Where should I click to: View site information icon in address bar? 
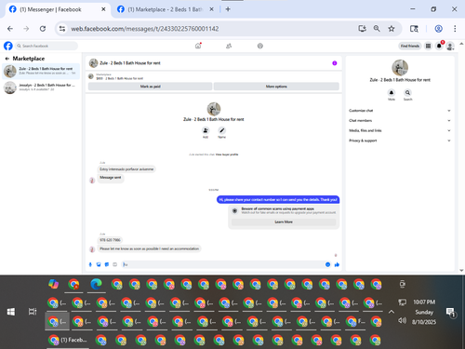coord(62,29)
